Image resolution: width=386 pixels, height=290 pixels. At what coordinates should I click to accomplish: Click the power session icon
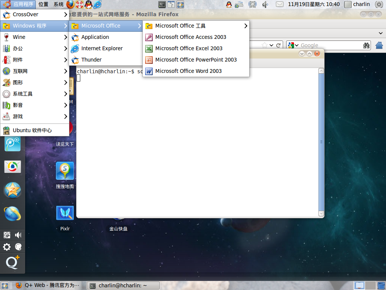pyautogui.click(x=379, y=4)
